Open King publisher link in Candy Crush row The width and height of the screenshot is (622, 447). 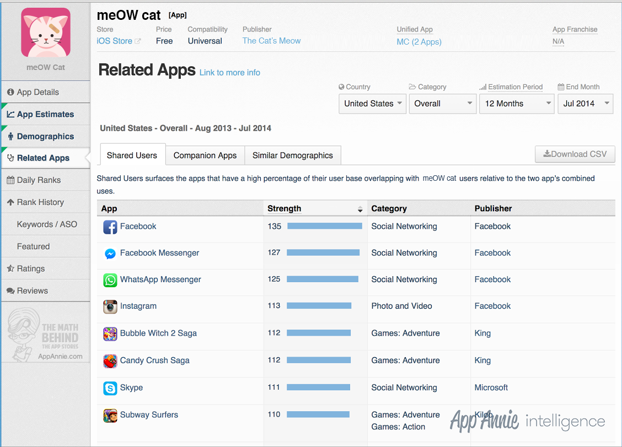coord(482,360)
